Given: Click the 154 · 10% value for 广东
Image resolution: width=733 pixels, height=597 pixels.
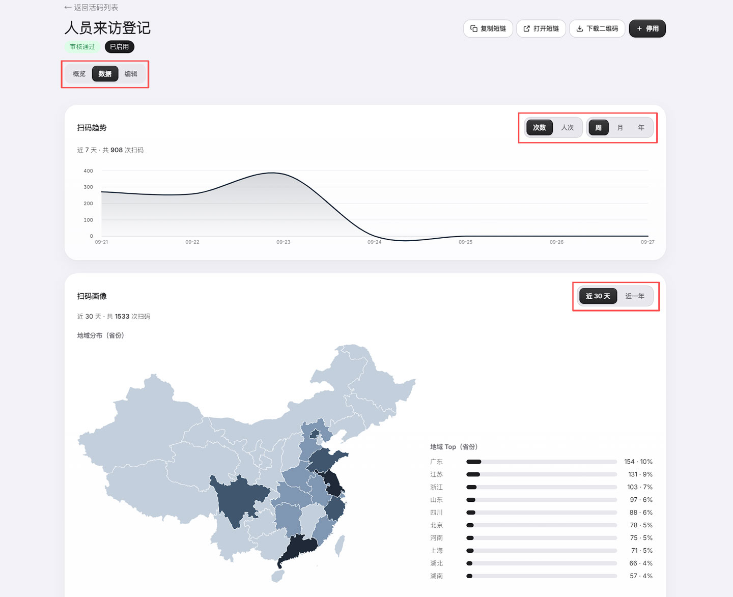Looking at the screenshot, I should point(638,462).
